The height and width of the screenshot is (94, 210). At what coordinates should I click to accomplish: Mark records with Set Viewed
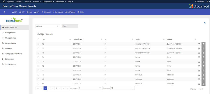coord(46,12)
